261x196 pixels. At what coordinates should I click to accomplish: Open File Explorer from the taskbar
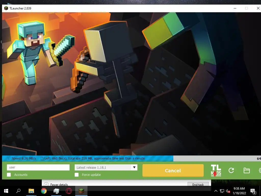(x=31, y=191)
